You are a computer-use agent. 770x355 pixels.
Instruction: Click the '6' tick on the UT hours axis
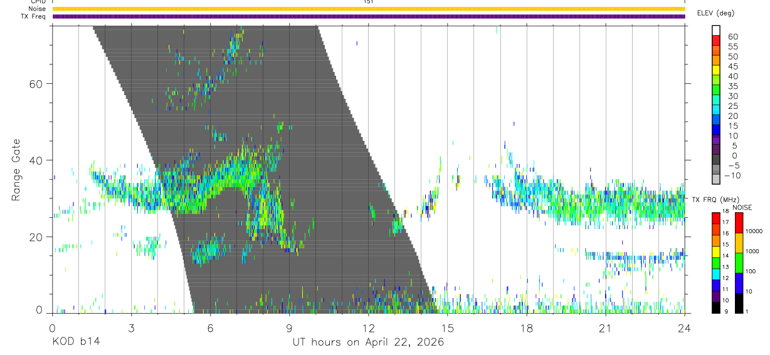click(x=210, y=328)
